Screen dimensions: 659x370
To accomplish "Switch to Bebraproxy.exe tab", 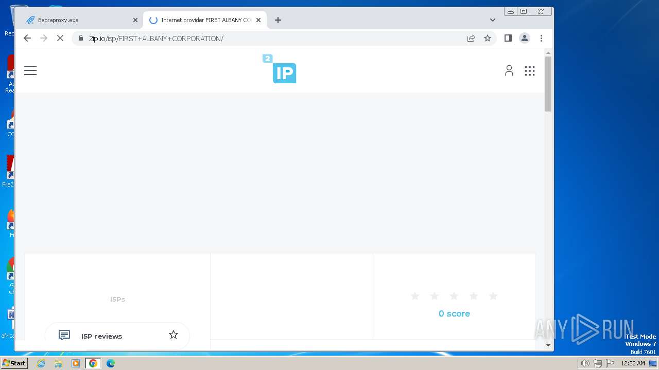I will [x=82, y=20].
